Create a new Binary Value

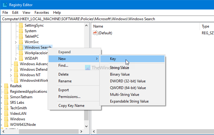132,74
